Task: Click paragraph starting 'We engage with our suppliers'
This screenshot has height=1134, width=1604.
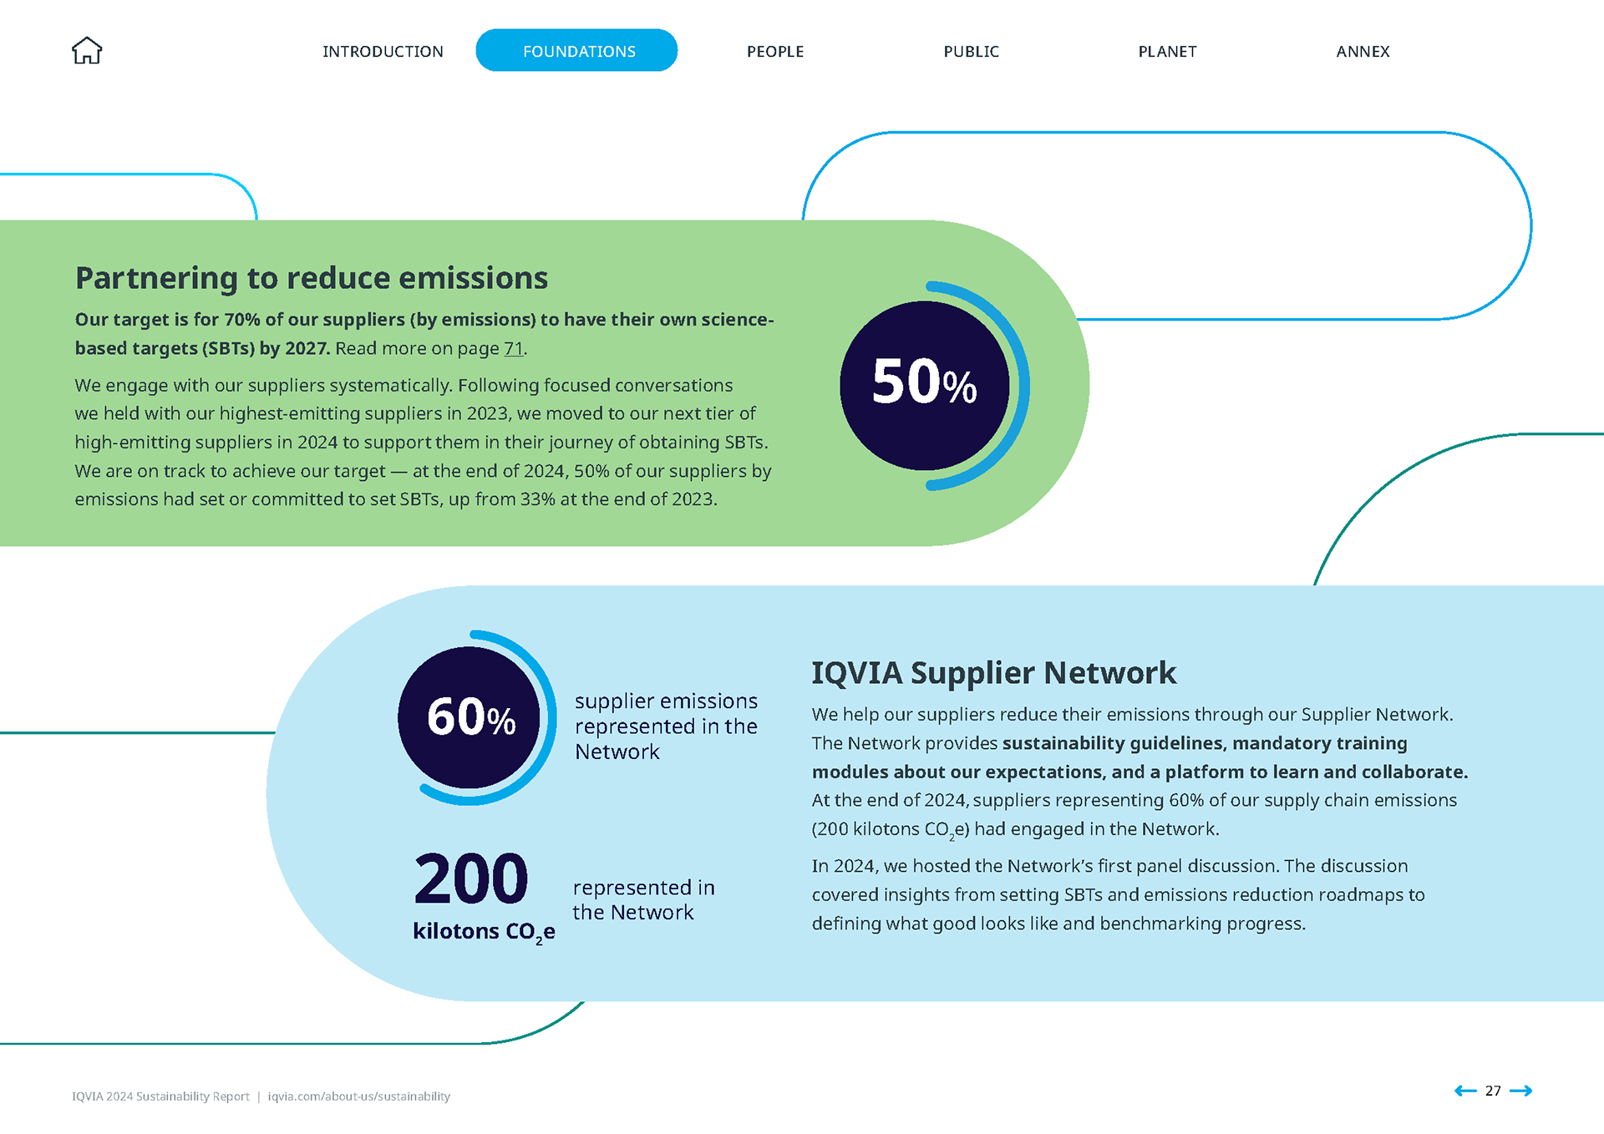Action: [x=423, y=443]
